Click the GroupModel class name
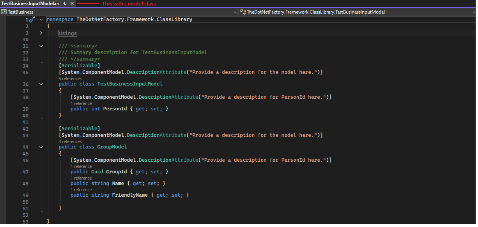 (x=112, y=147)
